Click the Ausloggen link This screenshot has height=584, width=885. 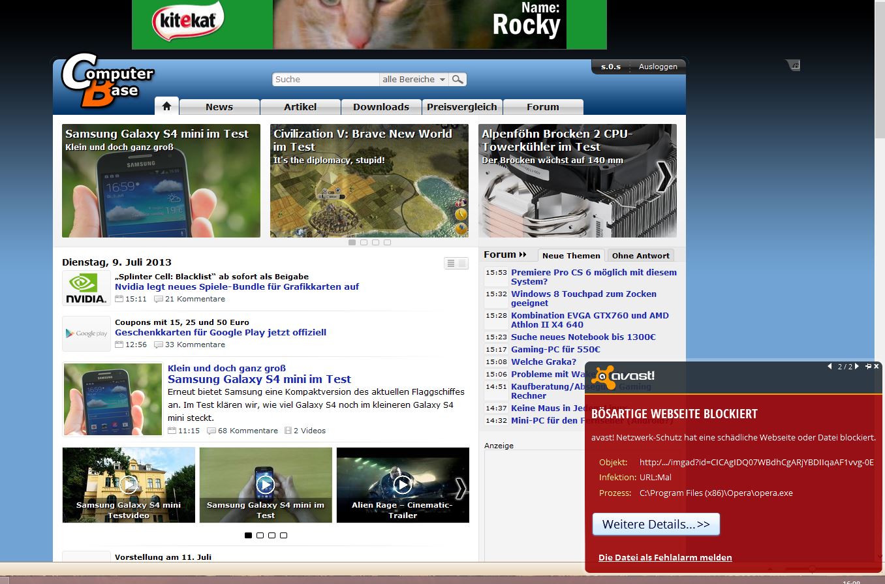point(658,67)
